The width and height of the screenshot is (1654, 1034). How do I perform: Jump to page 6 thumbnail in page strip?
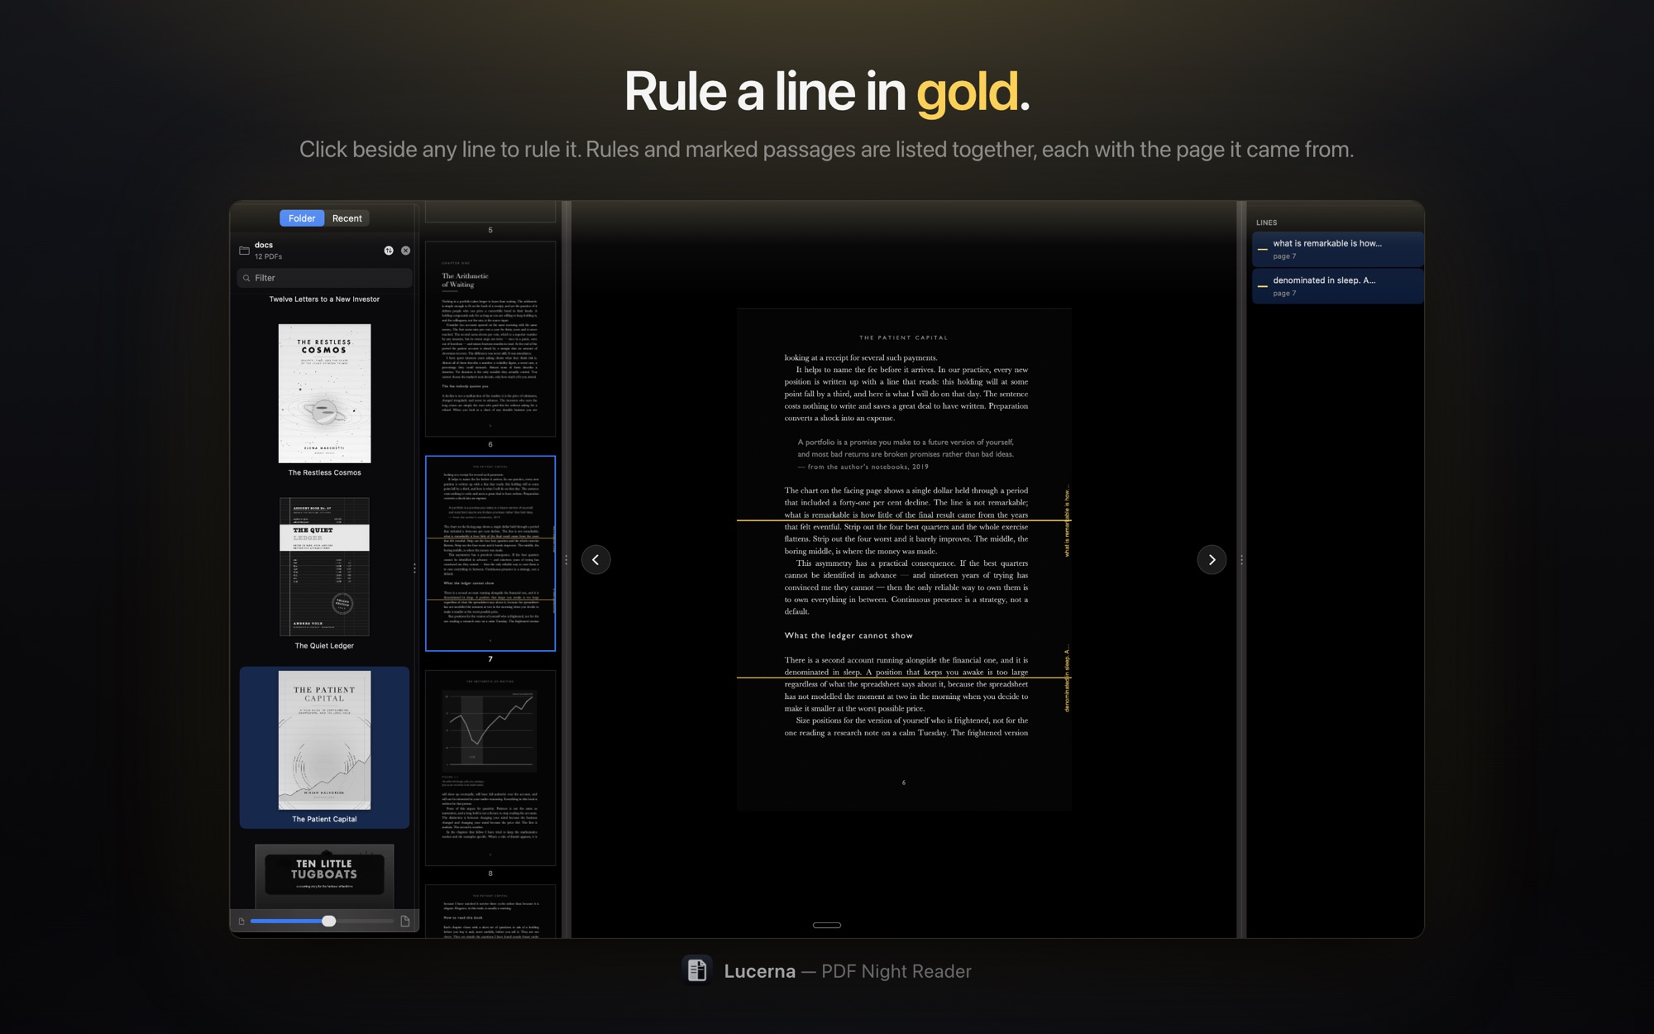(x=490, y=338)
